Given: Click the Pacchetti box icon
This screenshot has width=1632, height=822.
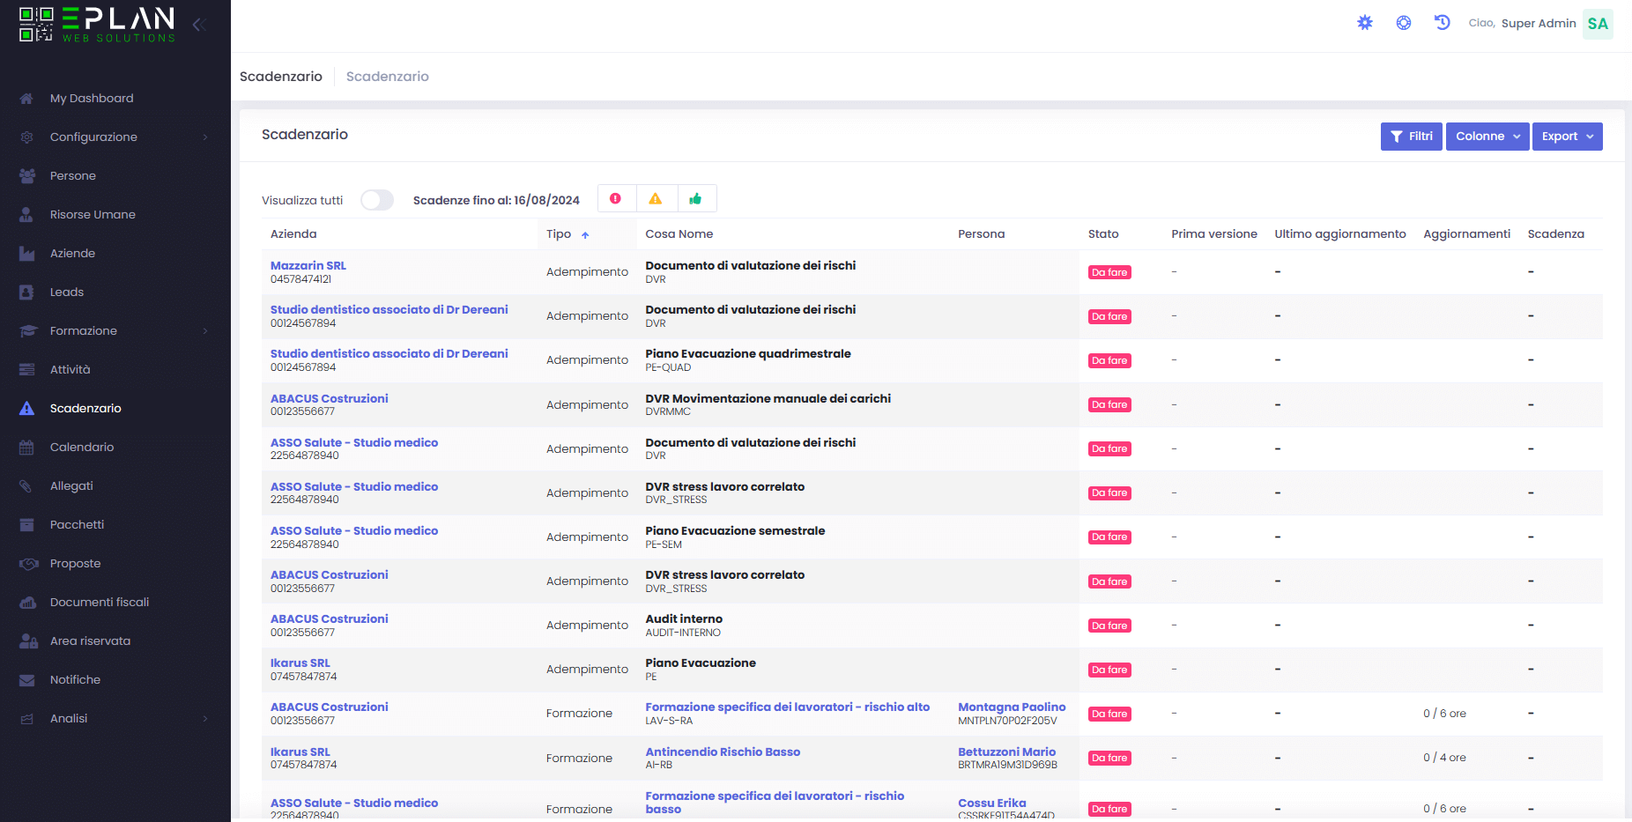Looking at the screenshot, I should (26, 525).
